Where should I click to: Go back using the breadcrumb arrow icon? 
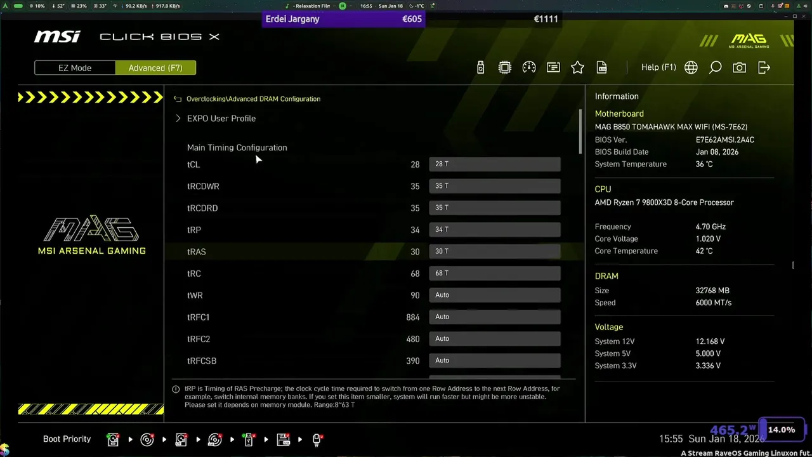pos(178,99)
